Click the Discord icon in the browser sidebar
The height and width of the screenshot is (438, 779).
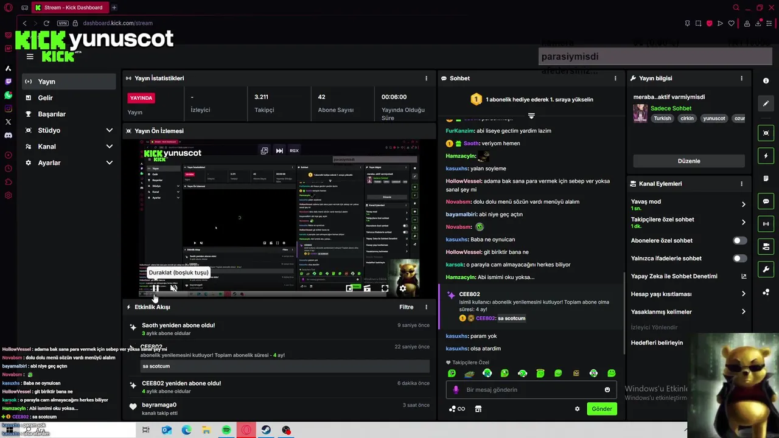pyautogui.click(x=8, y=135)
